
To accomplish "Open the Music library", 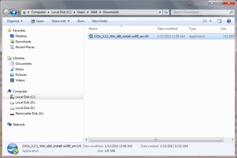I will pyautogui.click(x=20, y=69).
